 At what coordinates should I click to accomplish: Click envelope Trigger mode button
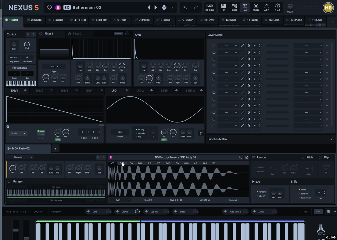41,131
